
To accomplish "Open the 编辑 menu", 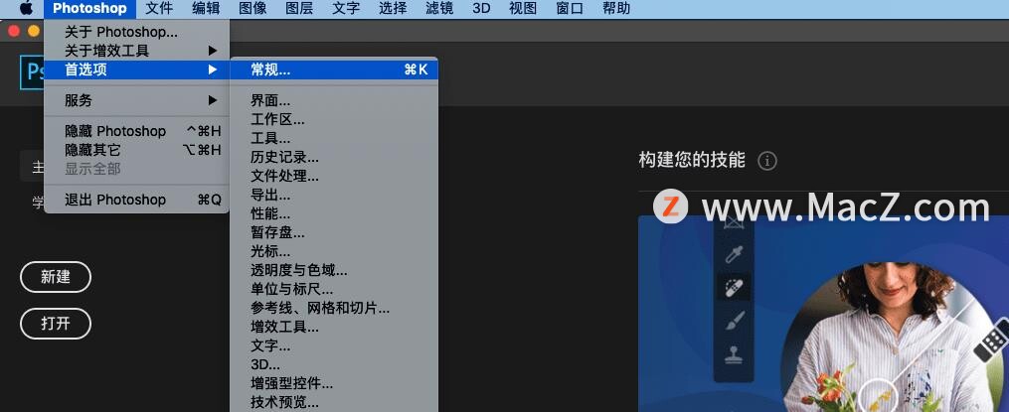I will (206, 8).
